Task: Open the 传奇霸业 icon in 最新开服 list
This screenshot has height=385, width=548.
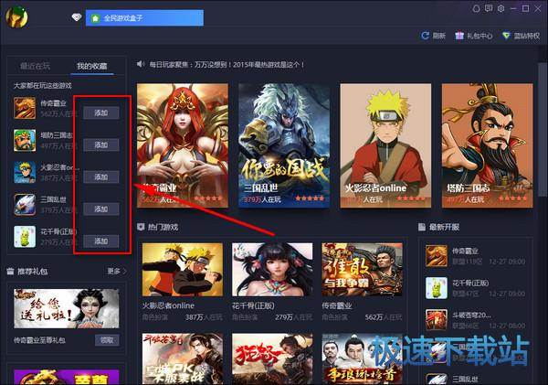Action: 437,255
